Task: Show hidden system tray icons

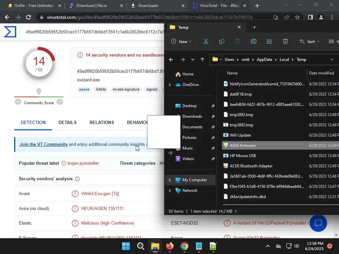Action: click(x=267, y=246)
